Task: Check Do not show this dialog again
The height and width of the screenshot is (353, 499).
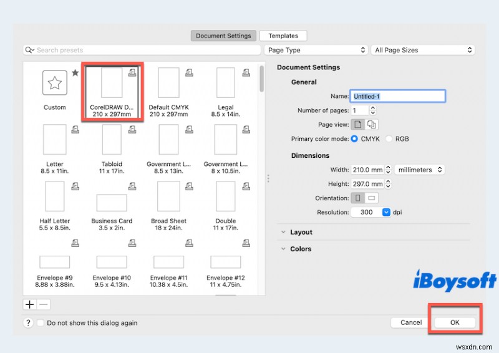Action: pyautogui.click(x=41, y=323)
